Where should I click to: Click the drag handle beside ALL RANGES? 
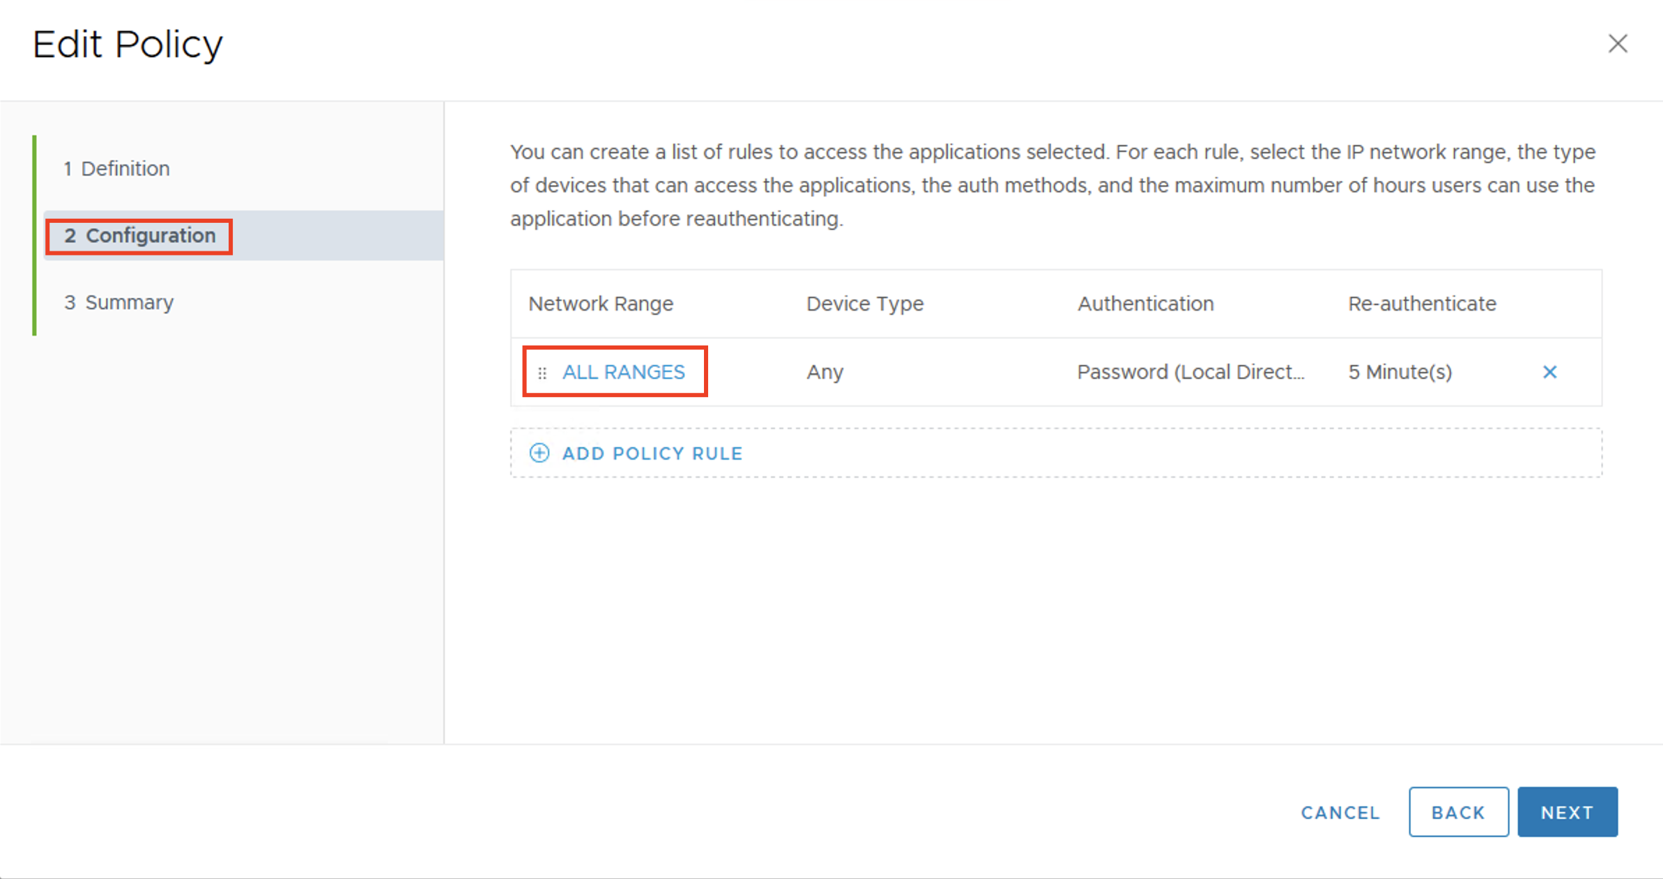click(x=542, y=373)
